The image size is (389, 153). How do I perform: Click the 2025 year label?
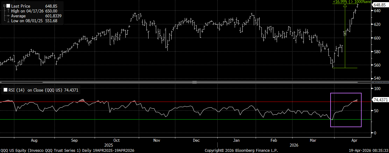(x=108, y=145)
